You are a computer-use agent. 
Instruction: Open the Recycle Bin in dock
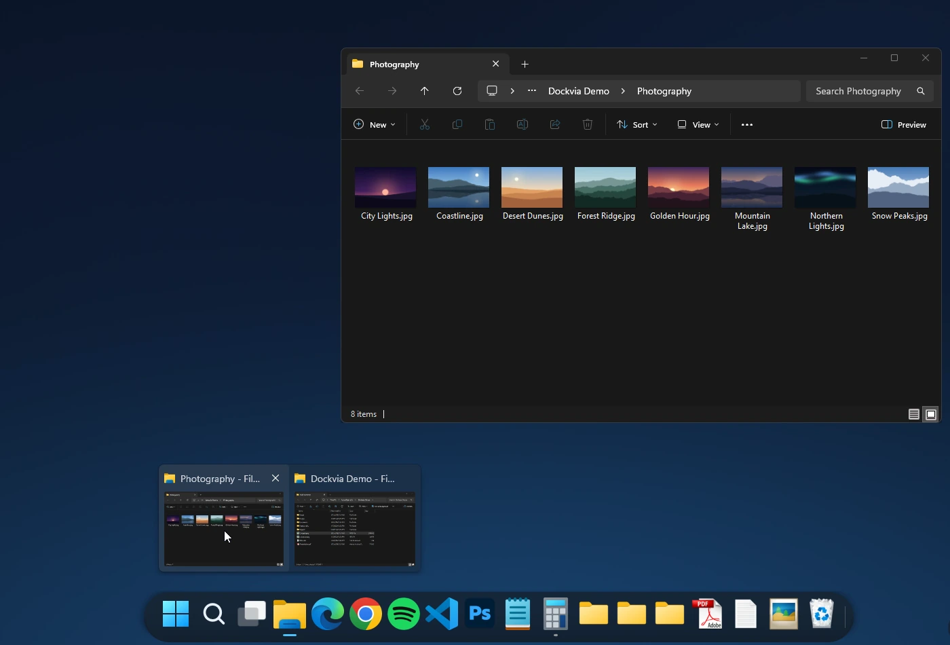(x=822, y=614)
